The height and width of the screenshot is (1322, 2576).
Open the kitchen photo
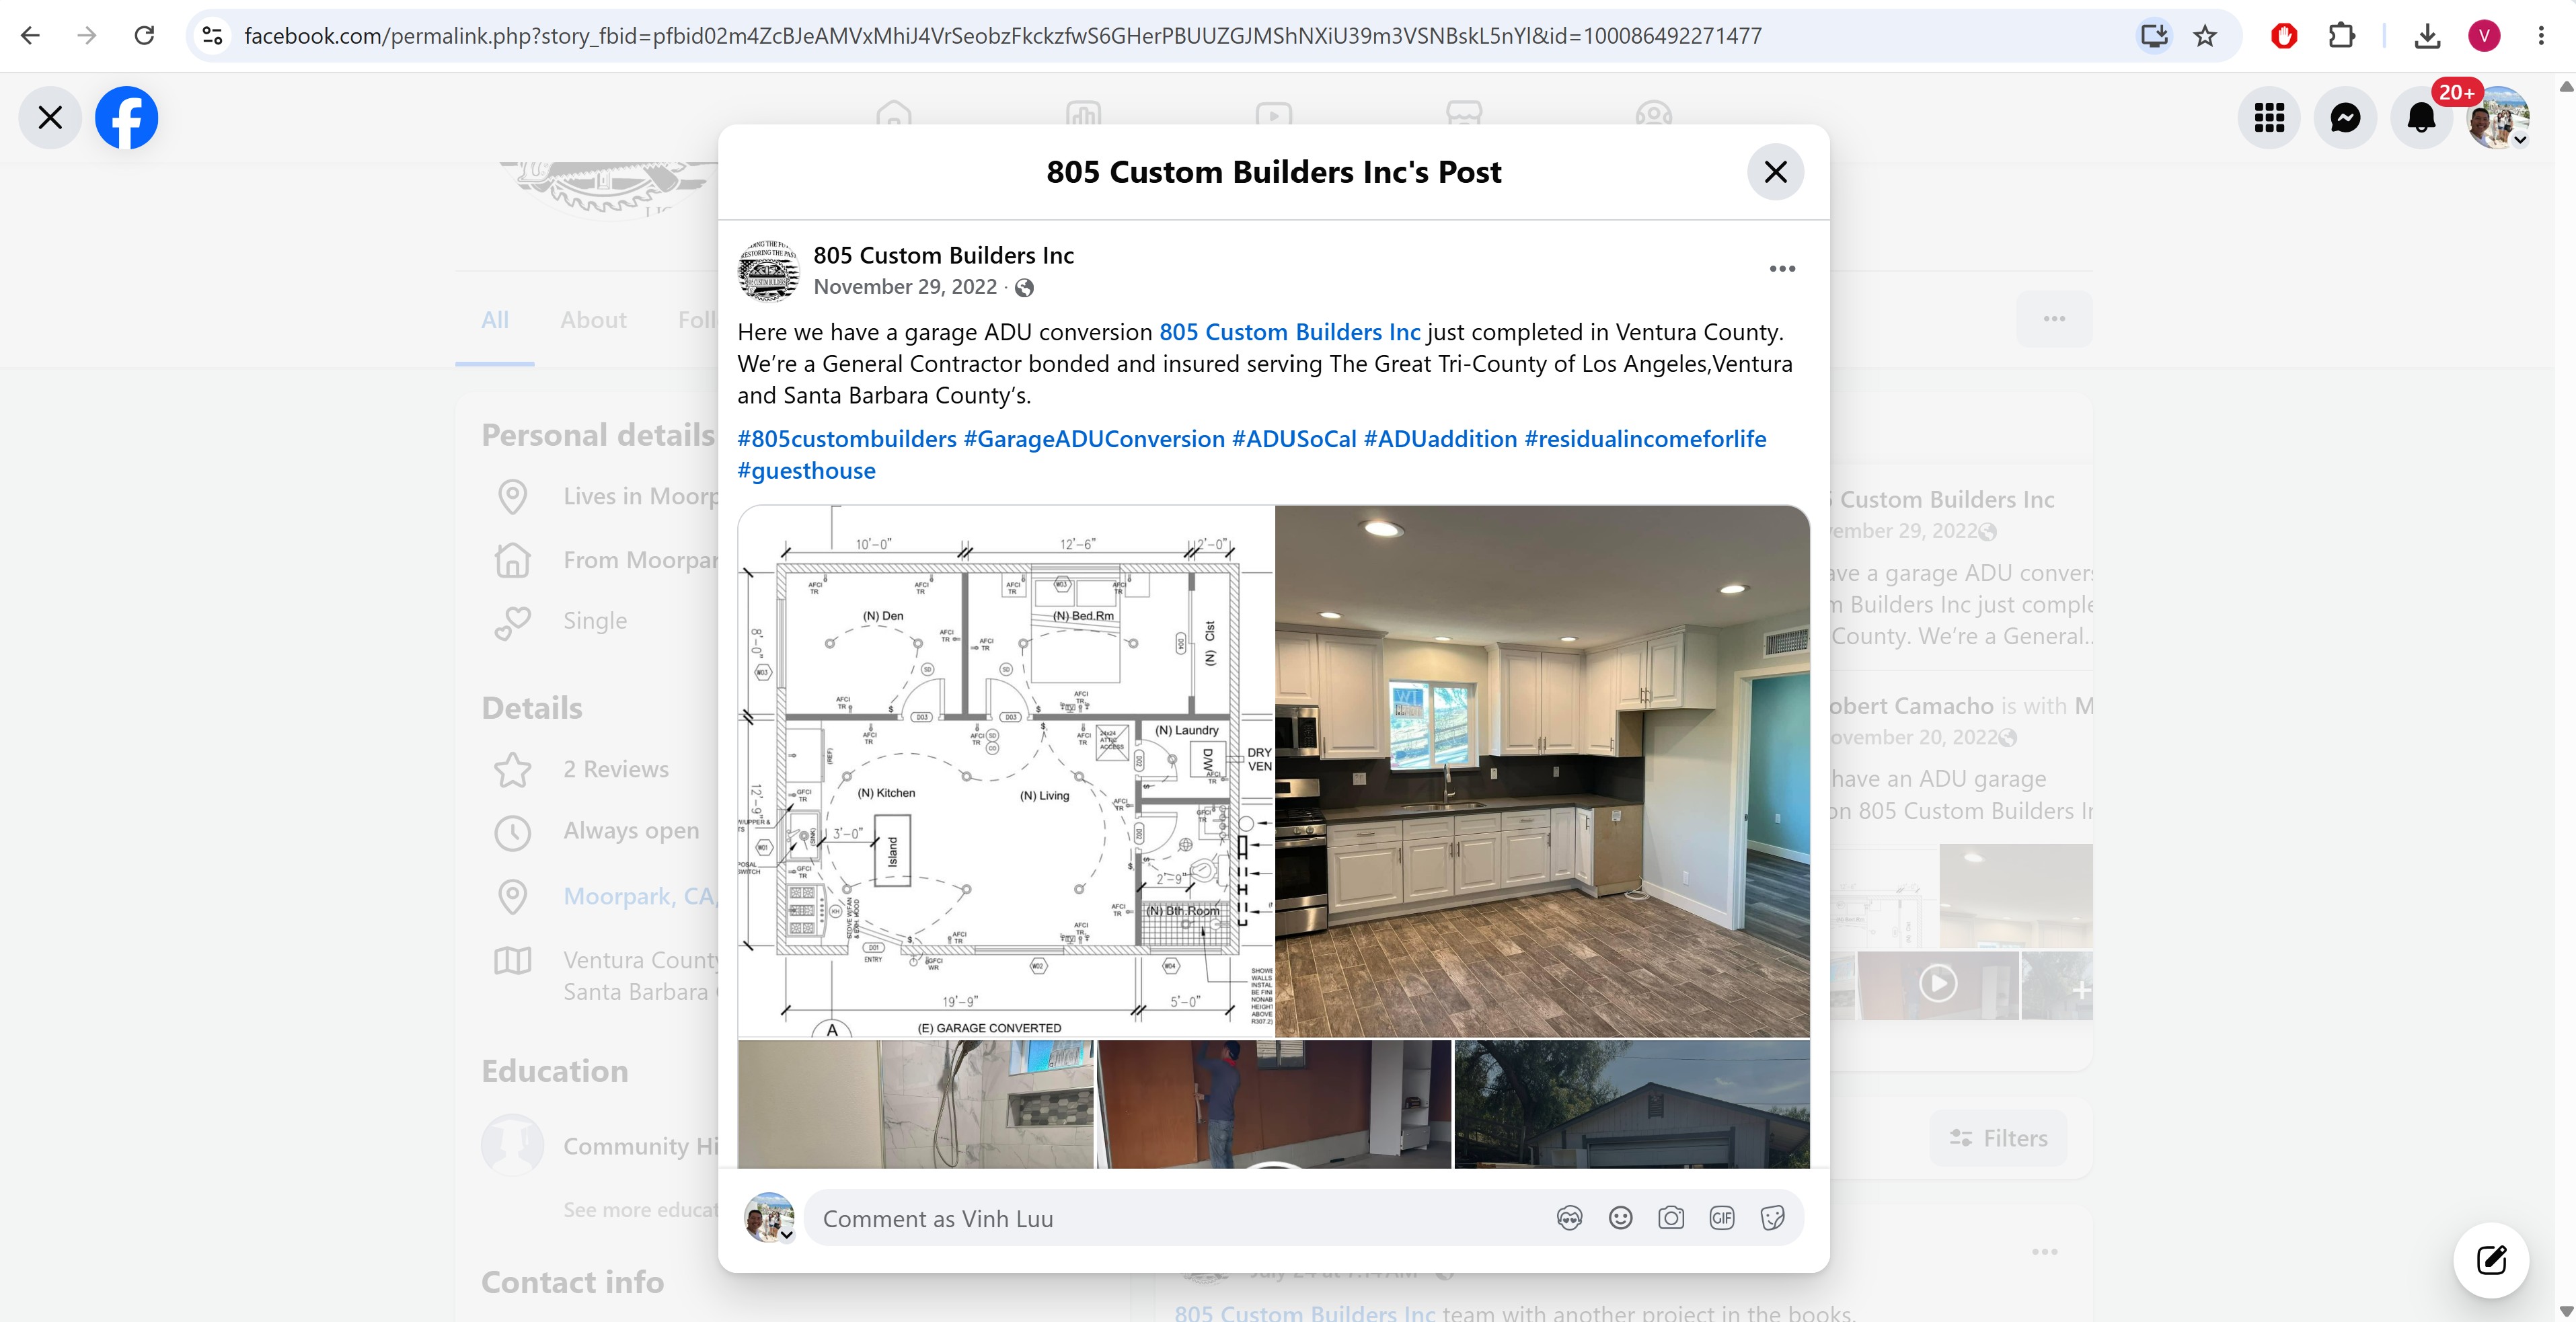pos(1542,771)
